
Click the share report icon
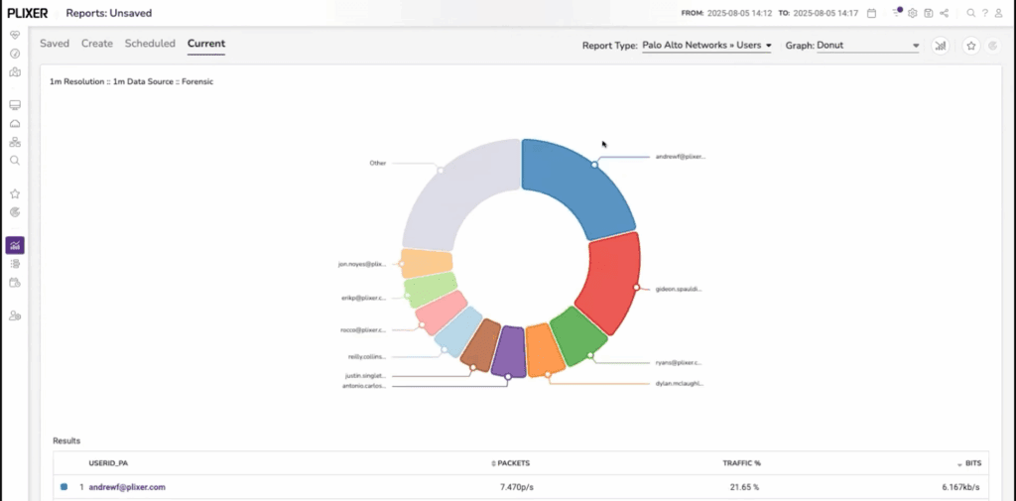point(944,13)
